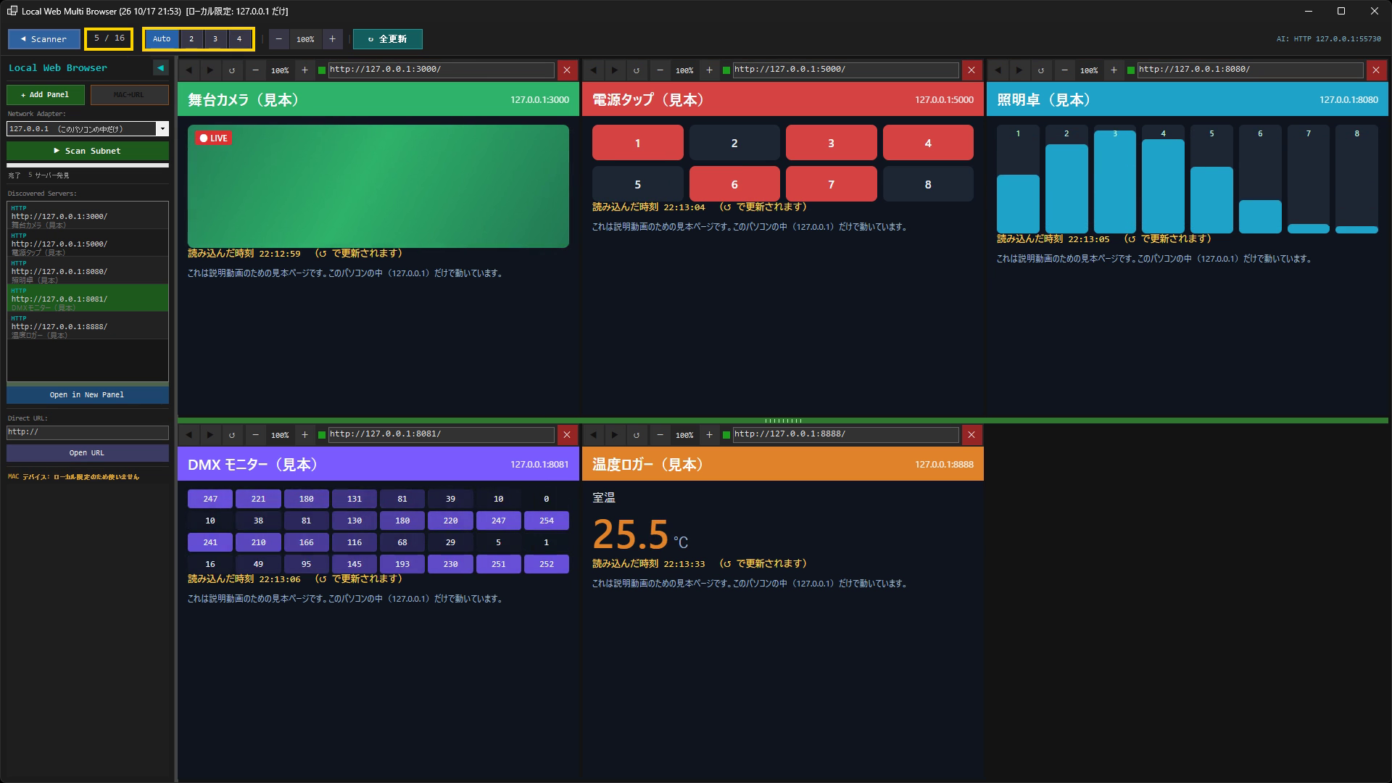Switch to 4-column layout
This screenshot has width=1392, height=783.
(239, 39)
